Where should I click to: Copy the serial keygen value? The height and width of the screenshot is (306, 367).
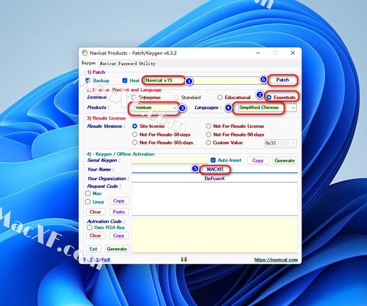(258, 160)
